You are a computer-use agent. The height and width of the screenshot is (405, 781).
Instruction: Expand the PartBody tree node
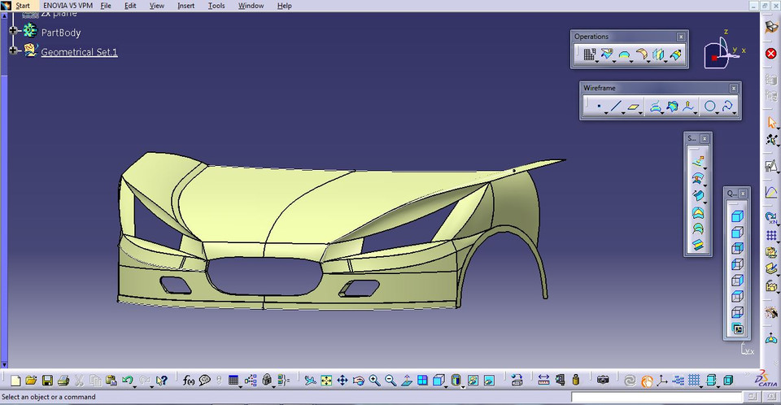coord(14,31)
